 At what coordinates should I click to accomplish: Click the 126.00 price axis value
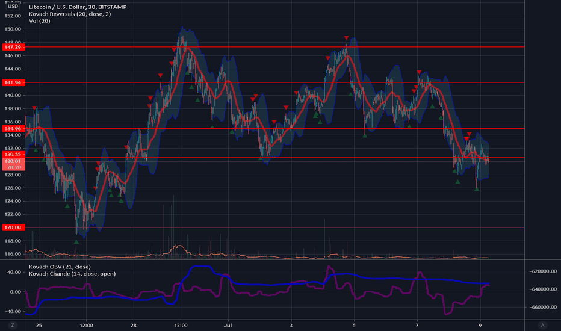click(13, 188)
